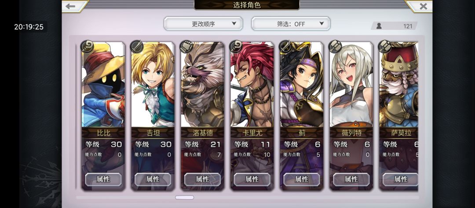Click the class icon on 萨莫拉 card

click(385, 47)
